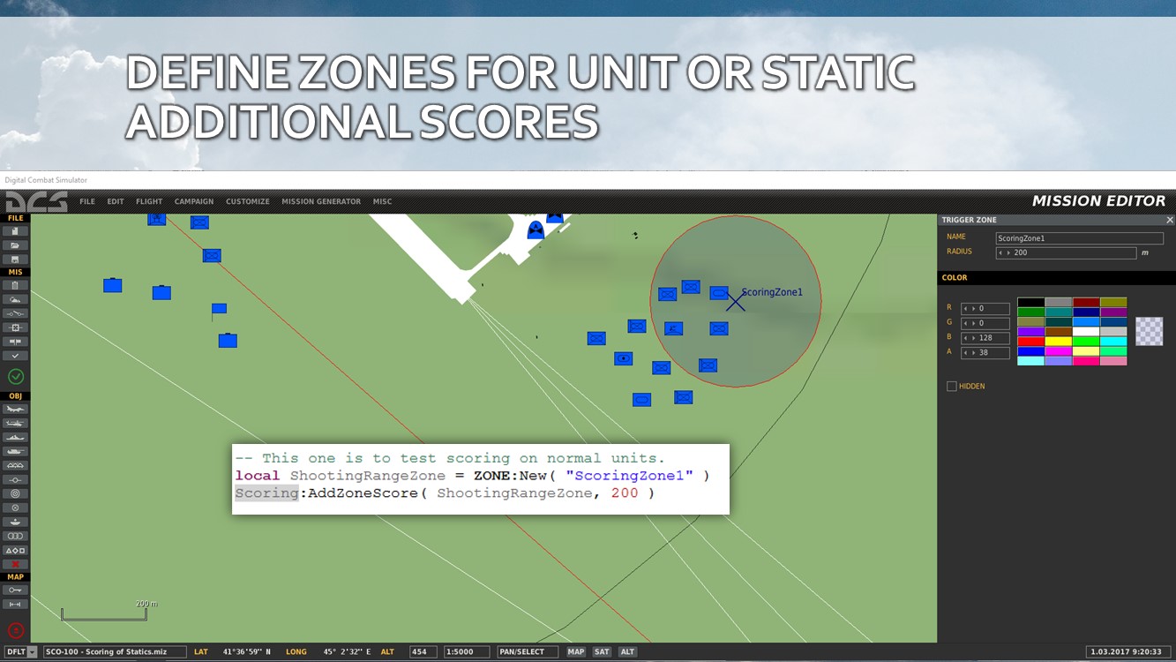The height and width of the screenshot is (662, 1176).
Task: Click the MAP view button
Action: tap(576, 652)
